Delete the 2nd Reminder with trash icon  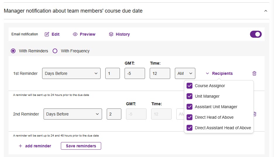(x=254, y=114)
